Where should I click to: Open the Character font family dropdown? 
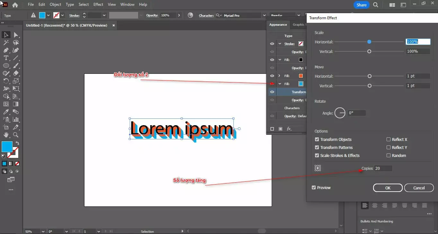click(x=264, y=15)
